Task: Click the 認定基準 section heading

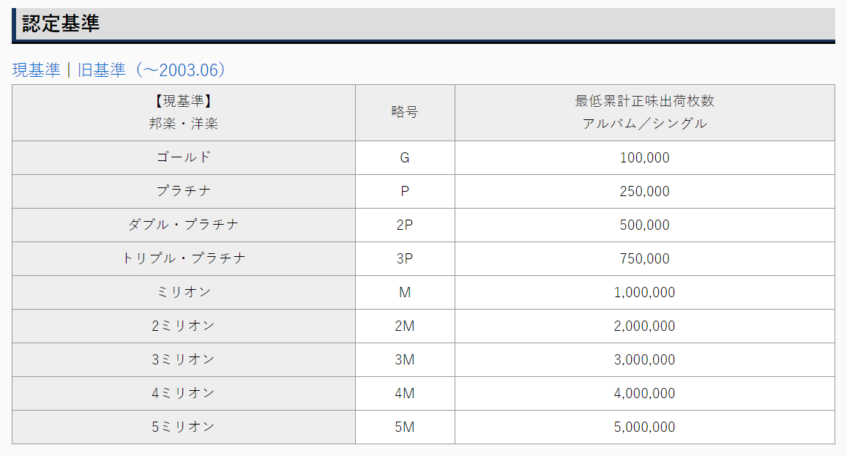Action: tap(61, 24)
